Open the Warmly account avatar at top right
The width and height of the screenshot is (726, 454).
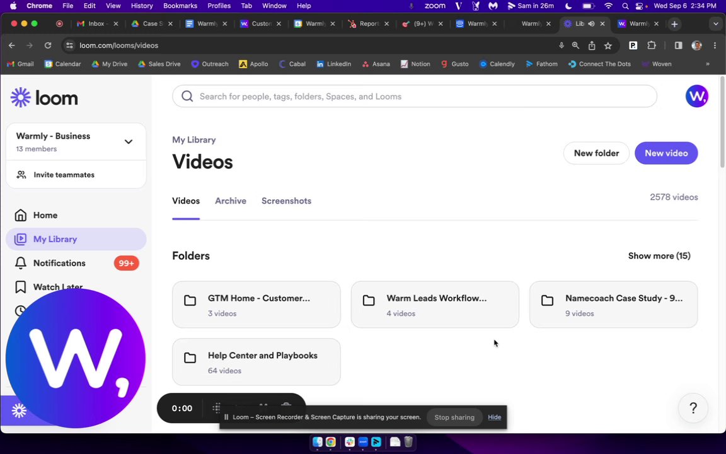pyautogui.click(x=696, y=96)
